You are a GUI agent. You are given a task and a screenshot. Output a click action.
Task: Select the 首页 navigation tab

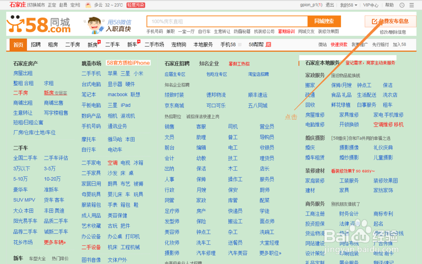pos(18,45)
